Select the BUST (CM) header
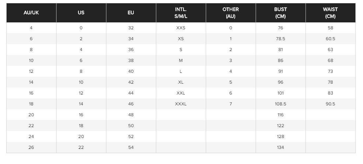This screenshot has height=164, width=363. coord(280,13)
